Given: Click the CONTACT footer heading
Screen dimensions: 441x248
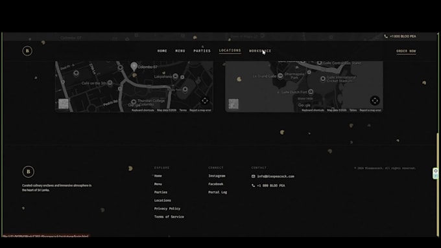Looking at the screenshot, I should 259,168.
